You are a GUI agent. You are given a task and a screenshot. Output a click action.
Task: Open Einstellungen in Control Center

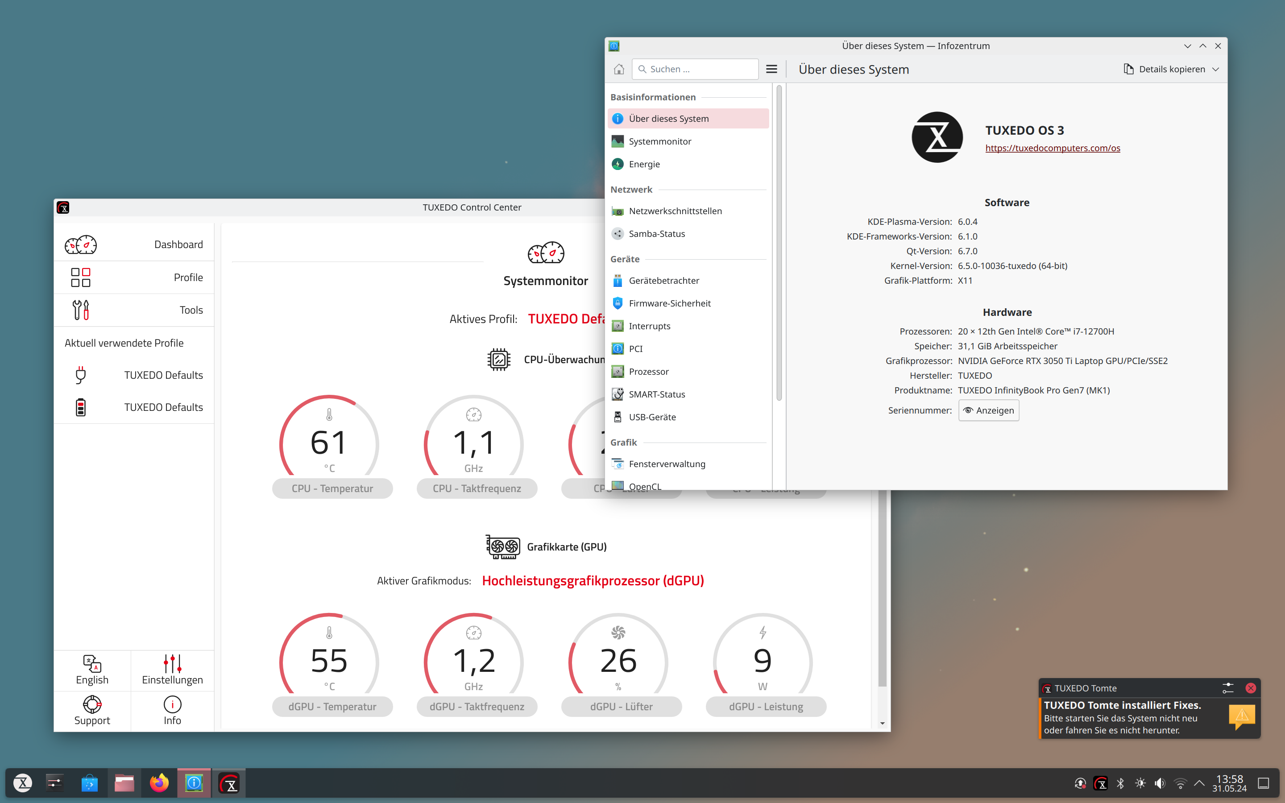click(172, 670)
